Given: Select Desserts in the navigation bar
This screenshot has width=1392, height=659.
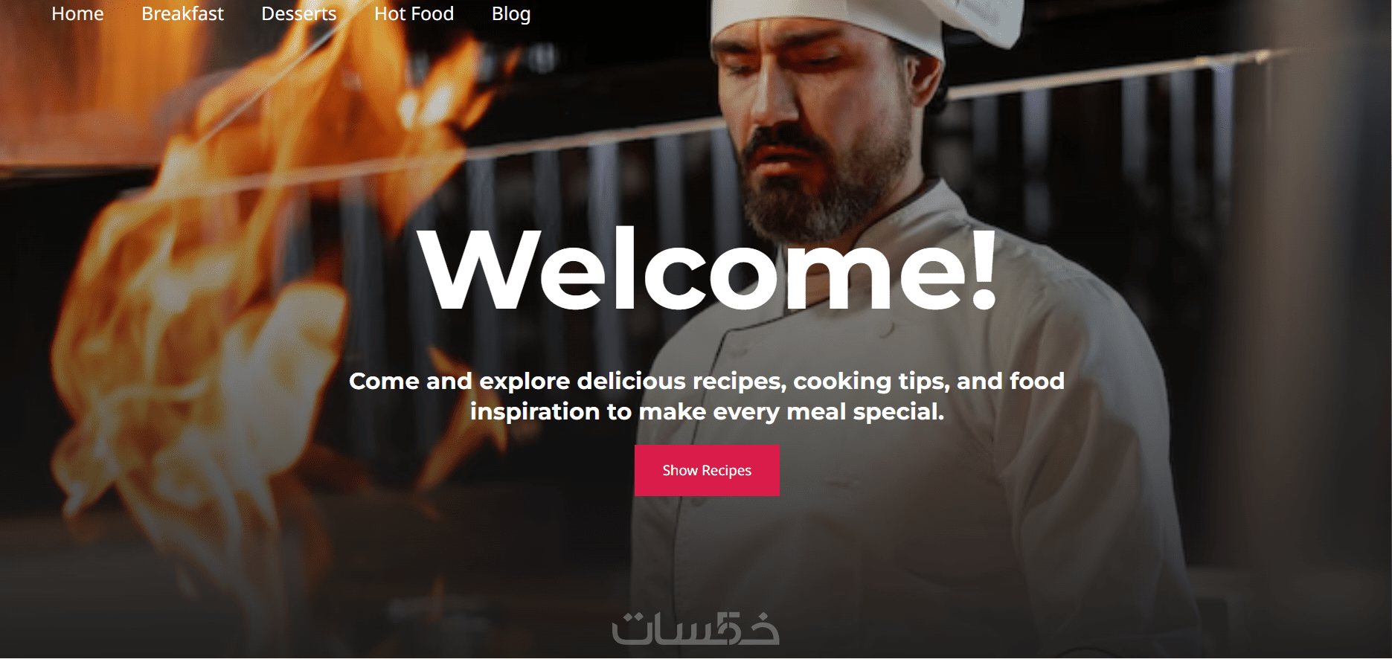Looking at the screenshot, I should (299, 14).
